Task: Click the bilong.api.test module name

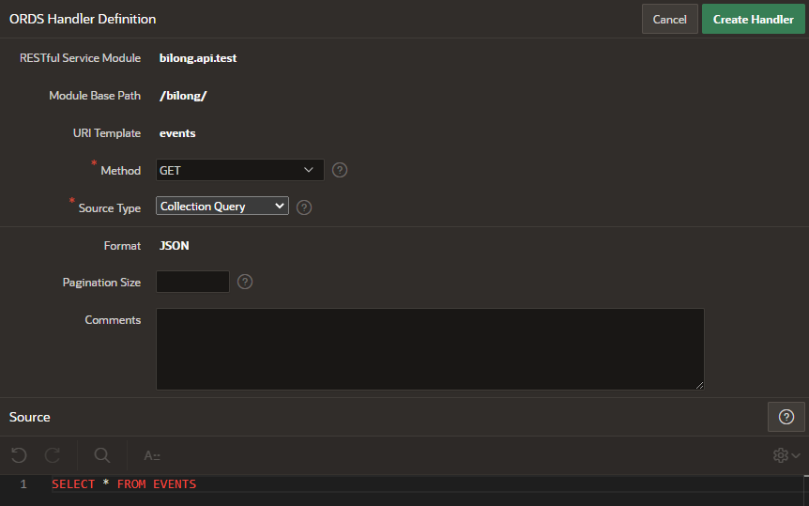Action: click(x=198, y=58)
